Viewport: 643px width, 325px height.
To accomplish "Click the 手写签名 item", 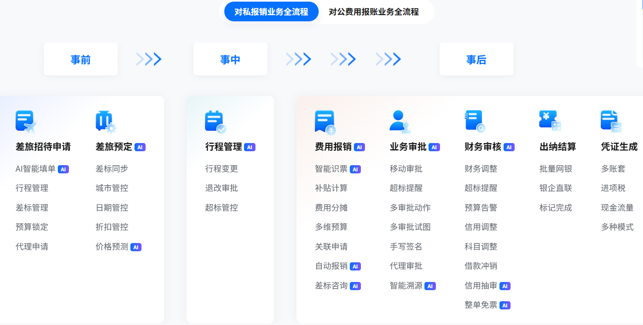I will coord(406,247).
